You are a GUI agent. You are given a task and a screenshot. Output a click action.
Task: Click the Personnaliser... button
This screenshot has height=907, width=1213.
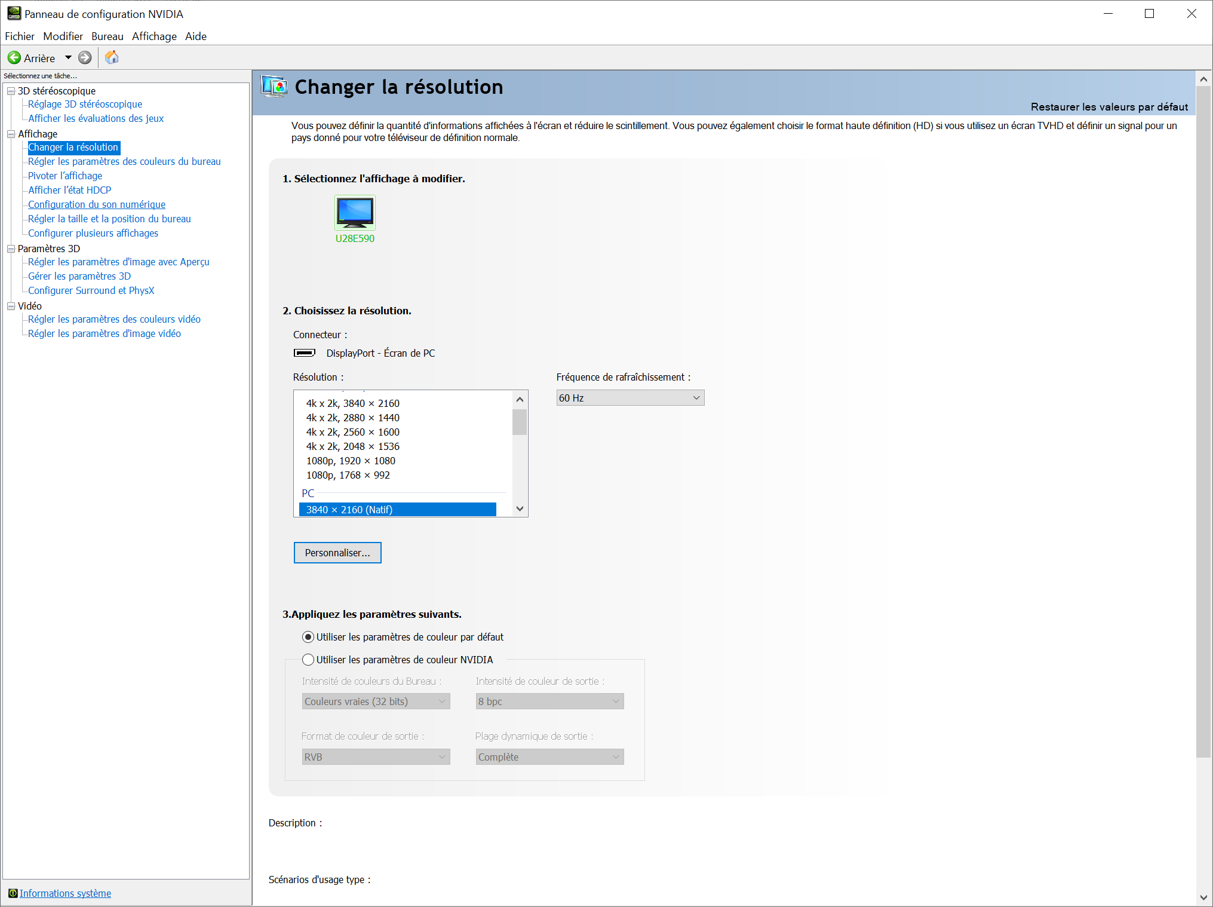337,553
